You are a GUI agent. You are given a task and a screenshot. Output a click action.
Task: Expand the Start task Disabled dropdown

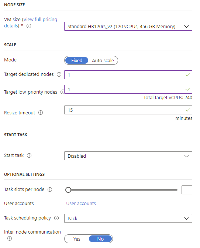pos(128,156)
